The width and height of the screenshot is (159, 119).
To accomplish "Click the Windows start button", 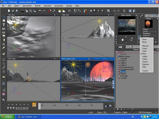I will click(7, 117).
